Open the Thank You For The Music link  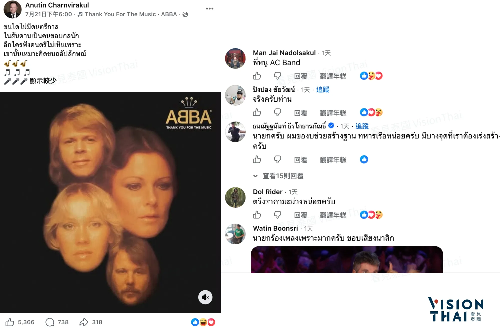click(120, 14)
